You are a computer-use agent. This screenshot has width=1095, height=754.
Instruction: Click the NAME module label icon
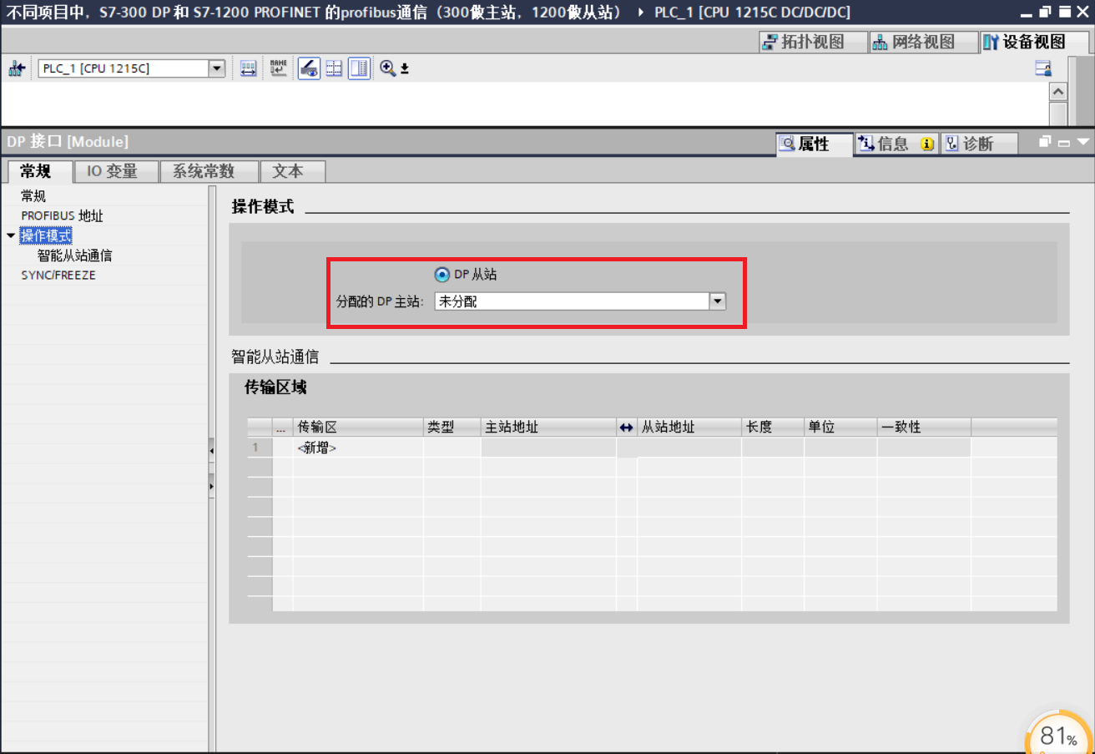click(278, 68)
